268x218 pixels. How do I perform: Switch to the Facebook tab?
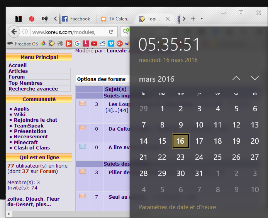point(76,18)
